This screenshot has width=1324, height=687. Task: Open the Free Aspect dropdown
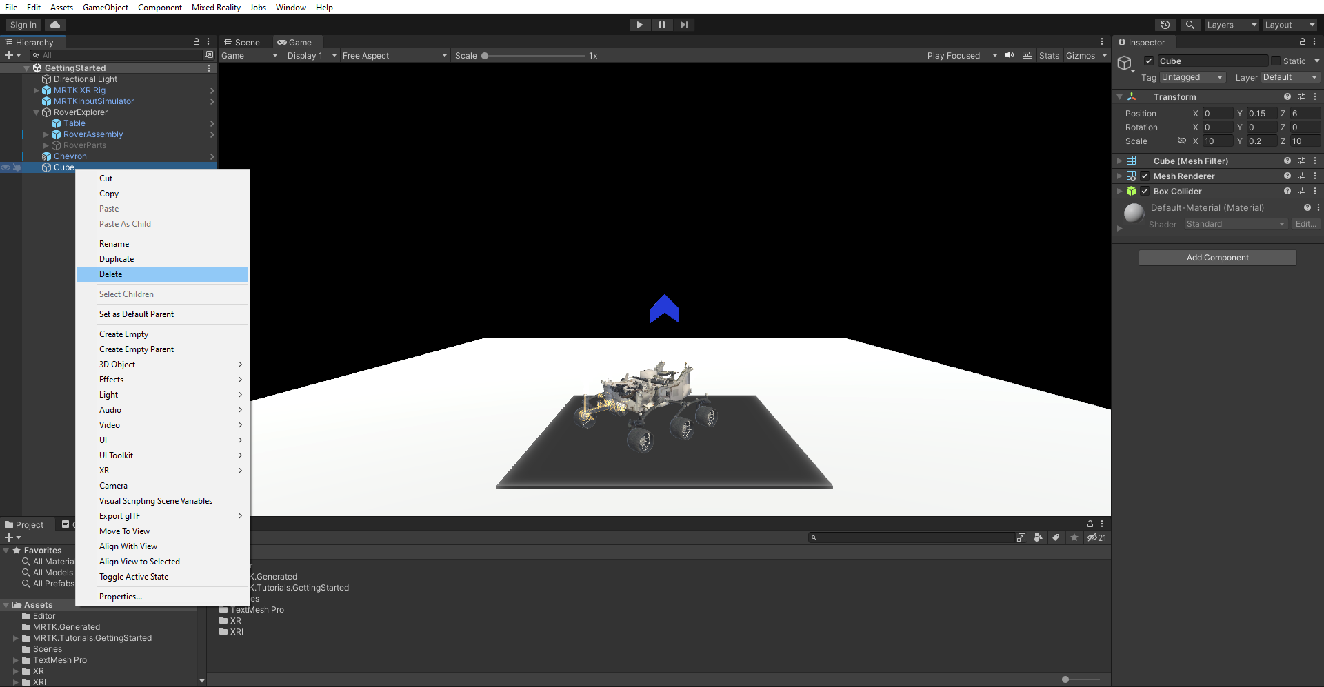[394, 55]
